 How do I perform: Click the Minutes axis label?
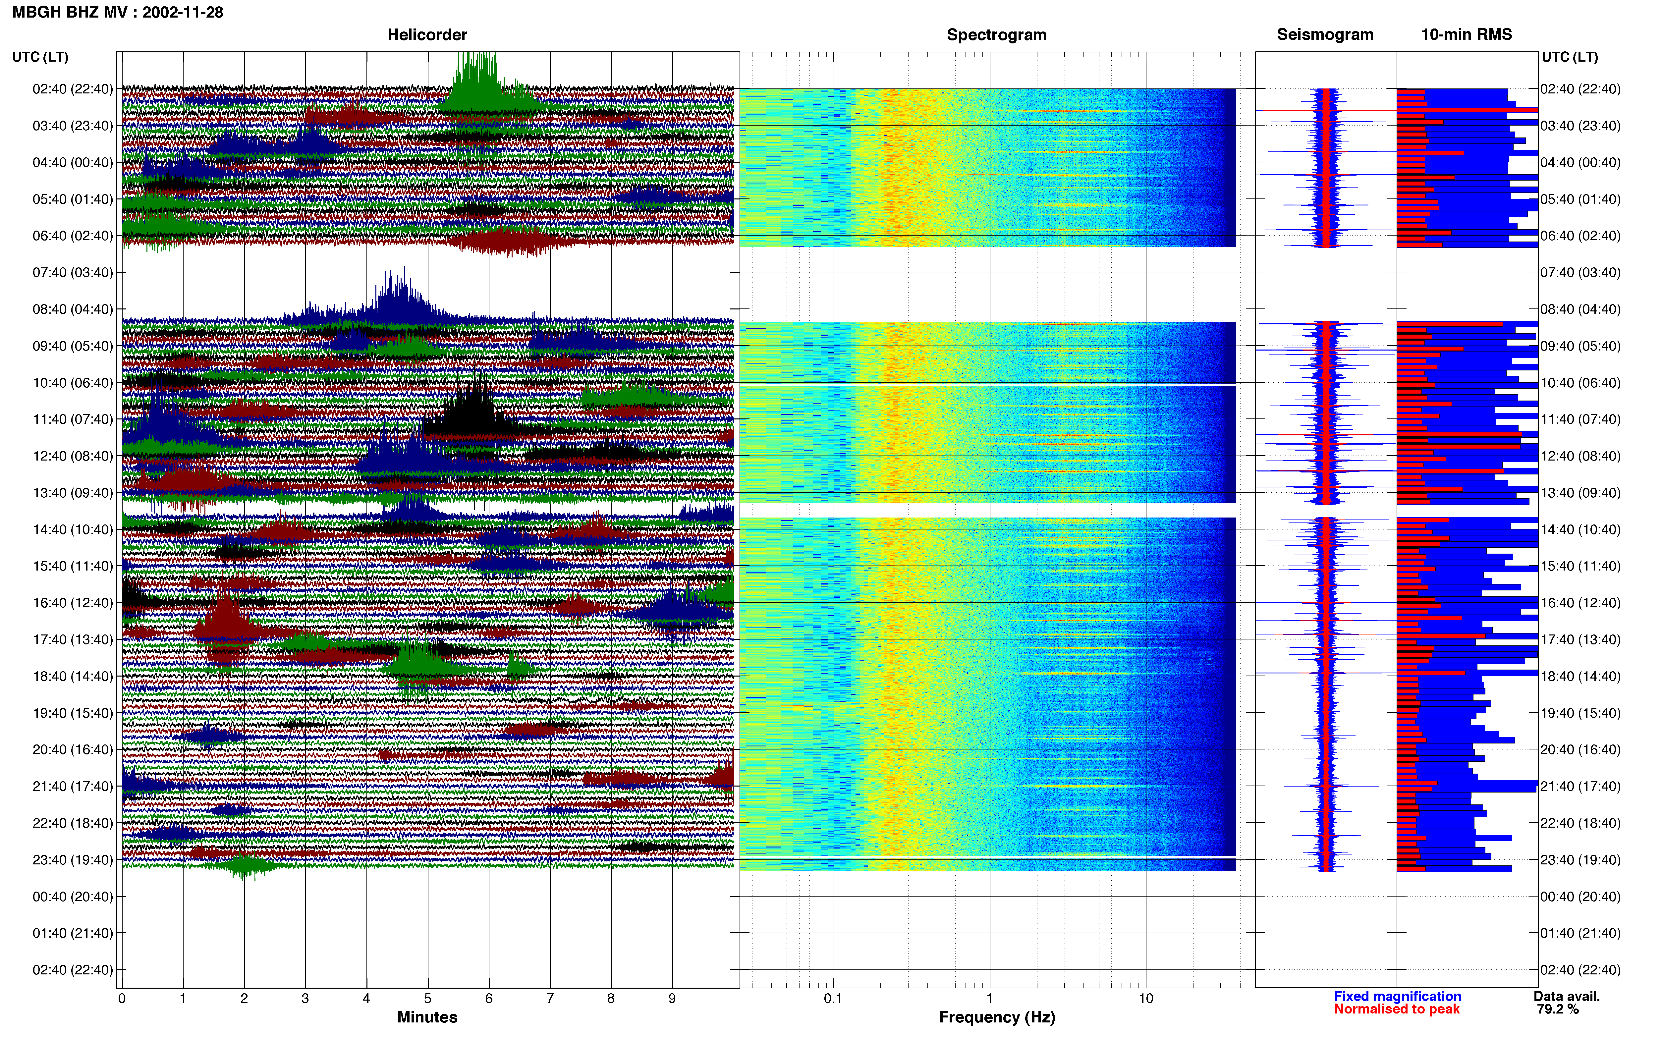(427, 1016)
